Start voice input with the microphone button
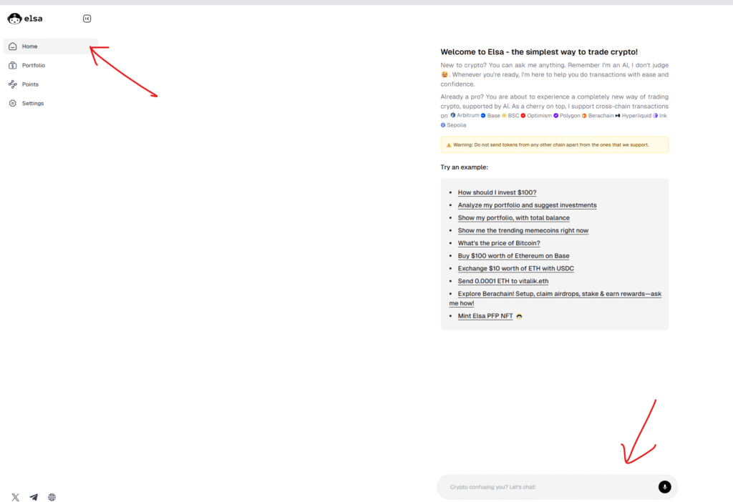 point(664,486)
